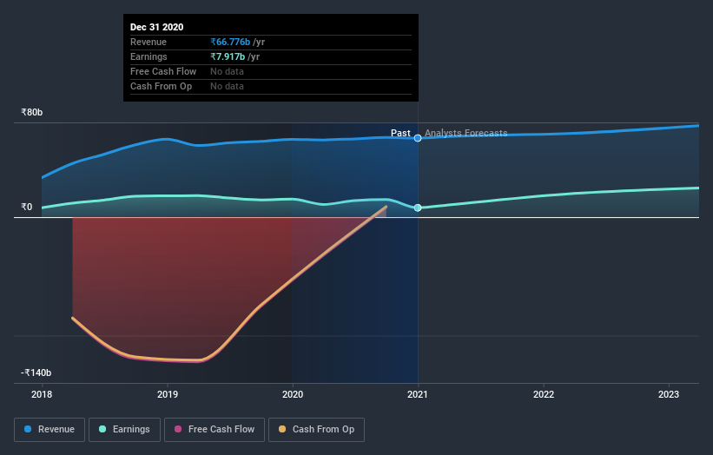Click the ₹0 y-axis label
Viewport: 713px width, 455px height.
26,207
